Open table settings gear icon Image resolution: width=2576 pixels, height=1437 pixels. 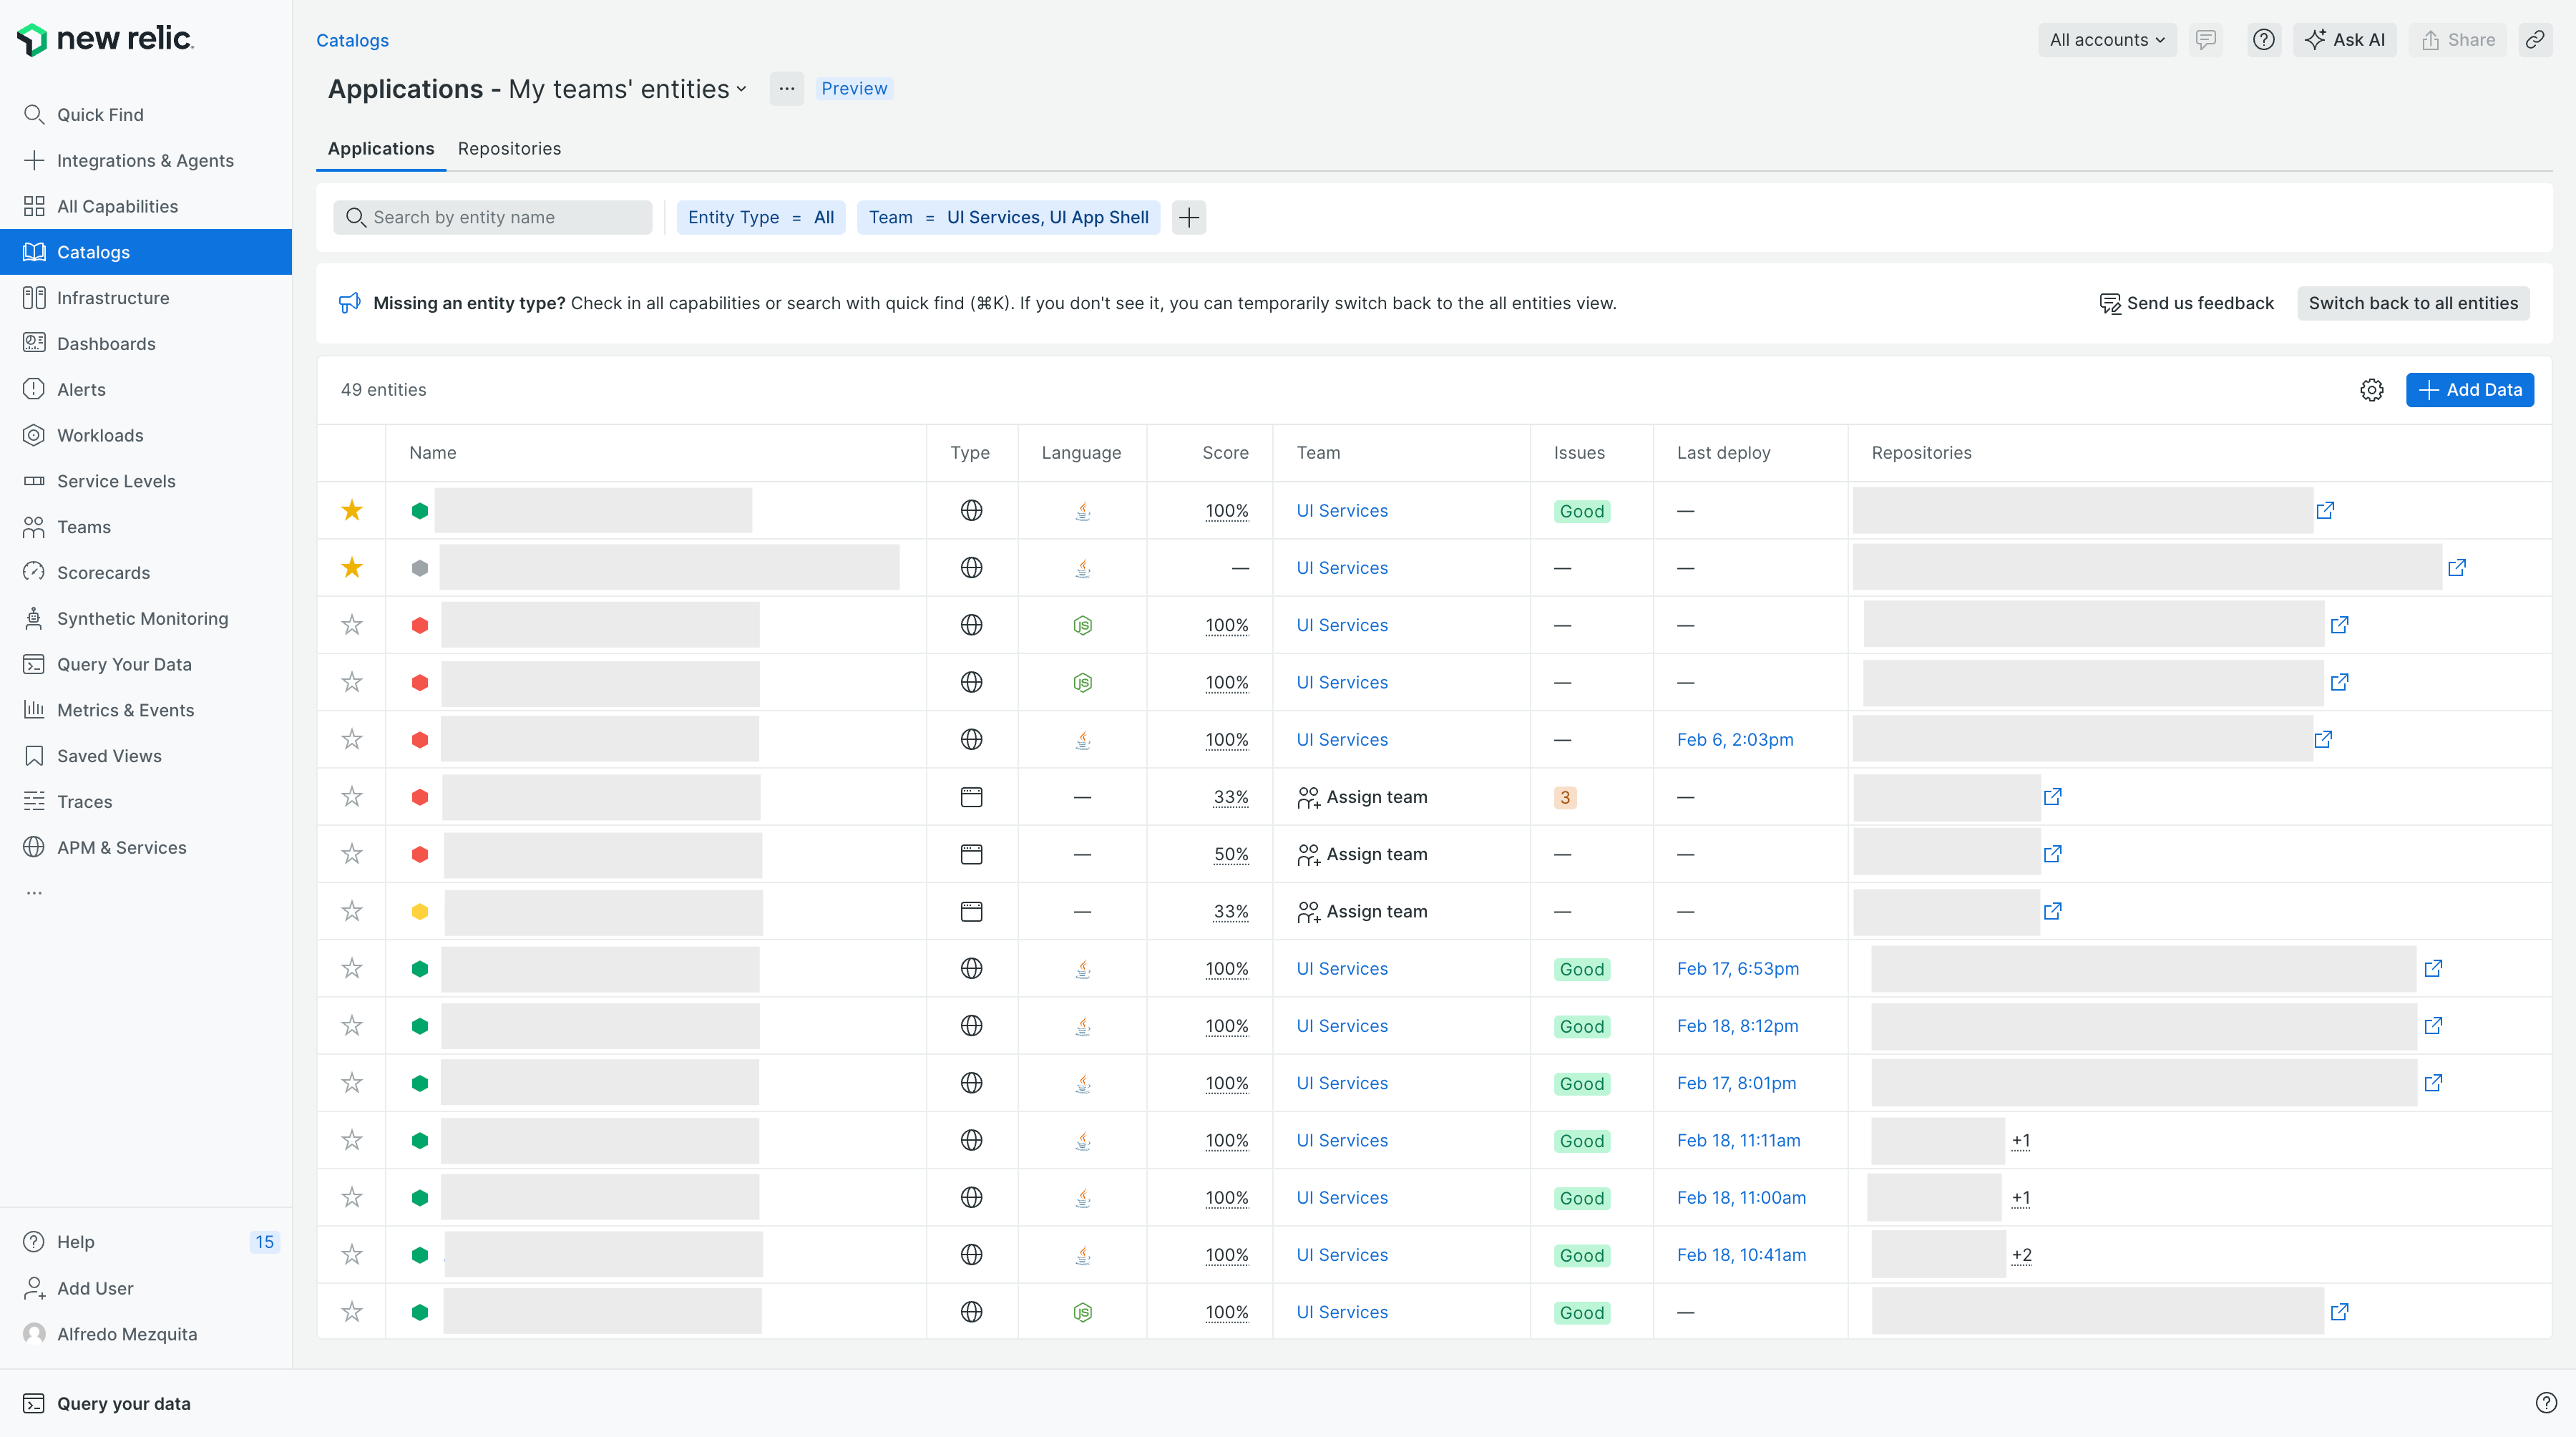2372,390
